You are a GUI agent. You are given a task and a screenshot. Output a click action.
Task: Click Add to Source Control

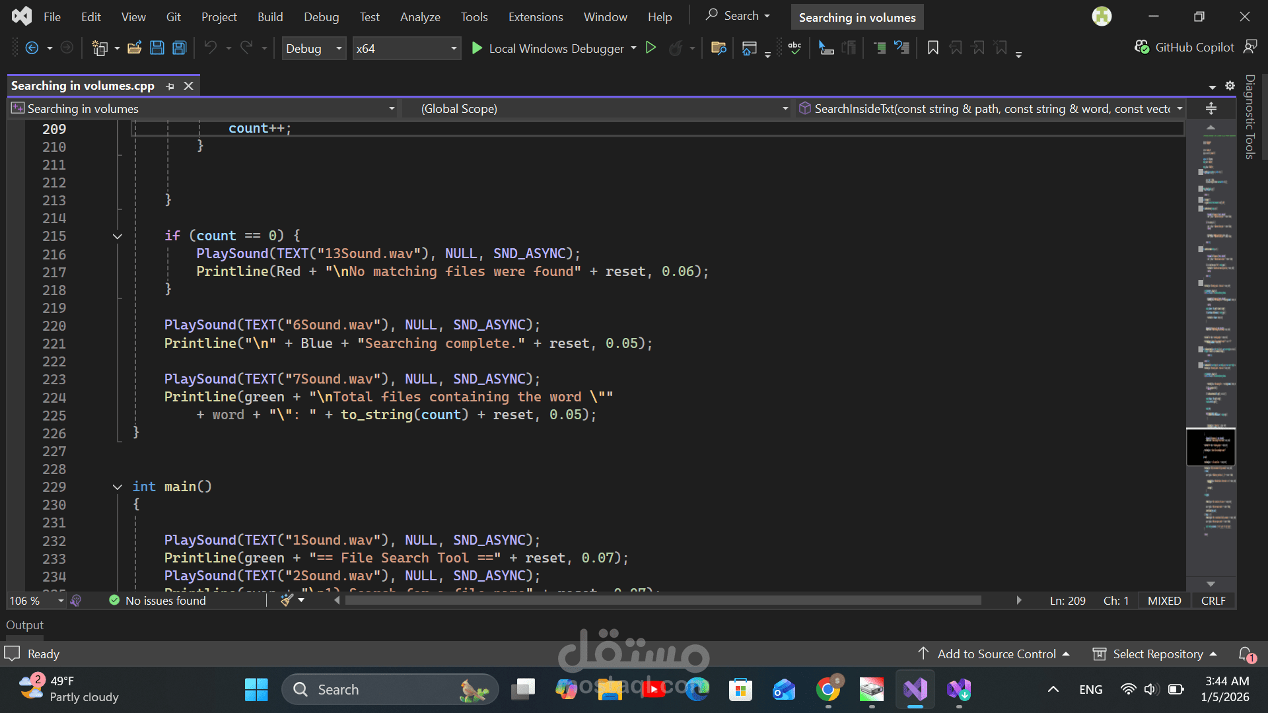tap(996, 654)
